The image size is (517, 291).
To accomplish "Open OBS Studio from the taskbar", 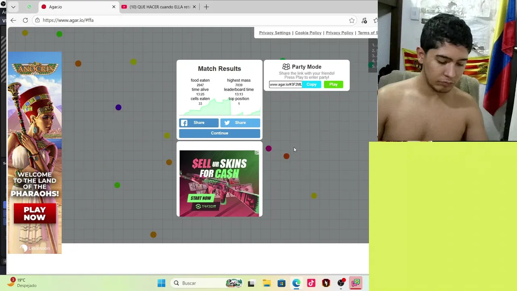I will [341, 283].
